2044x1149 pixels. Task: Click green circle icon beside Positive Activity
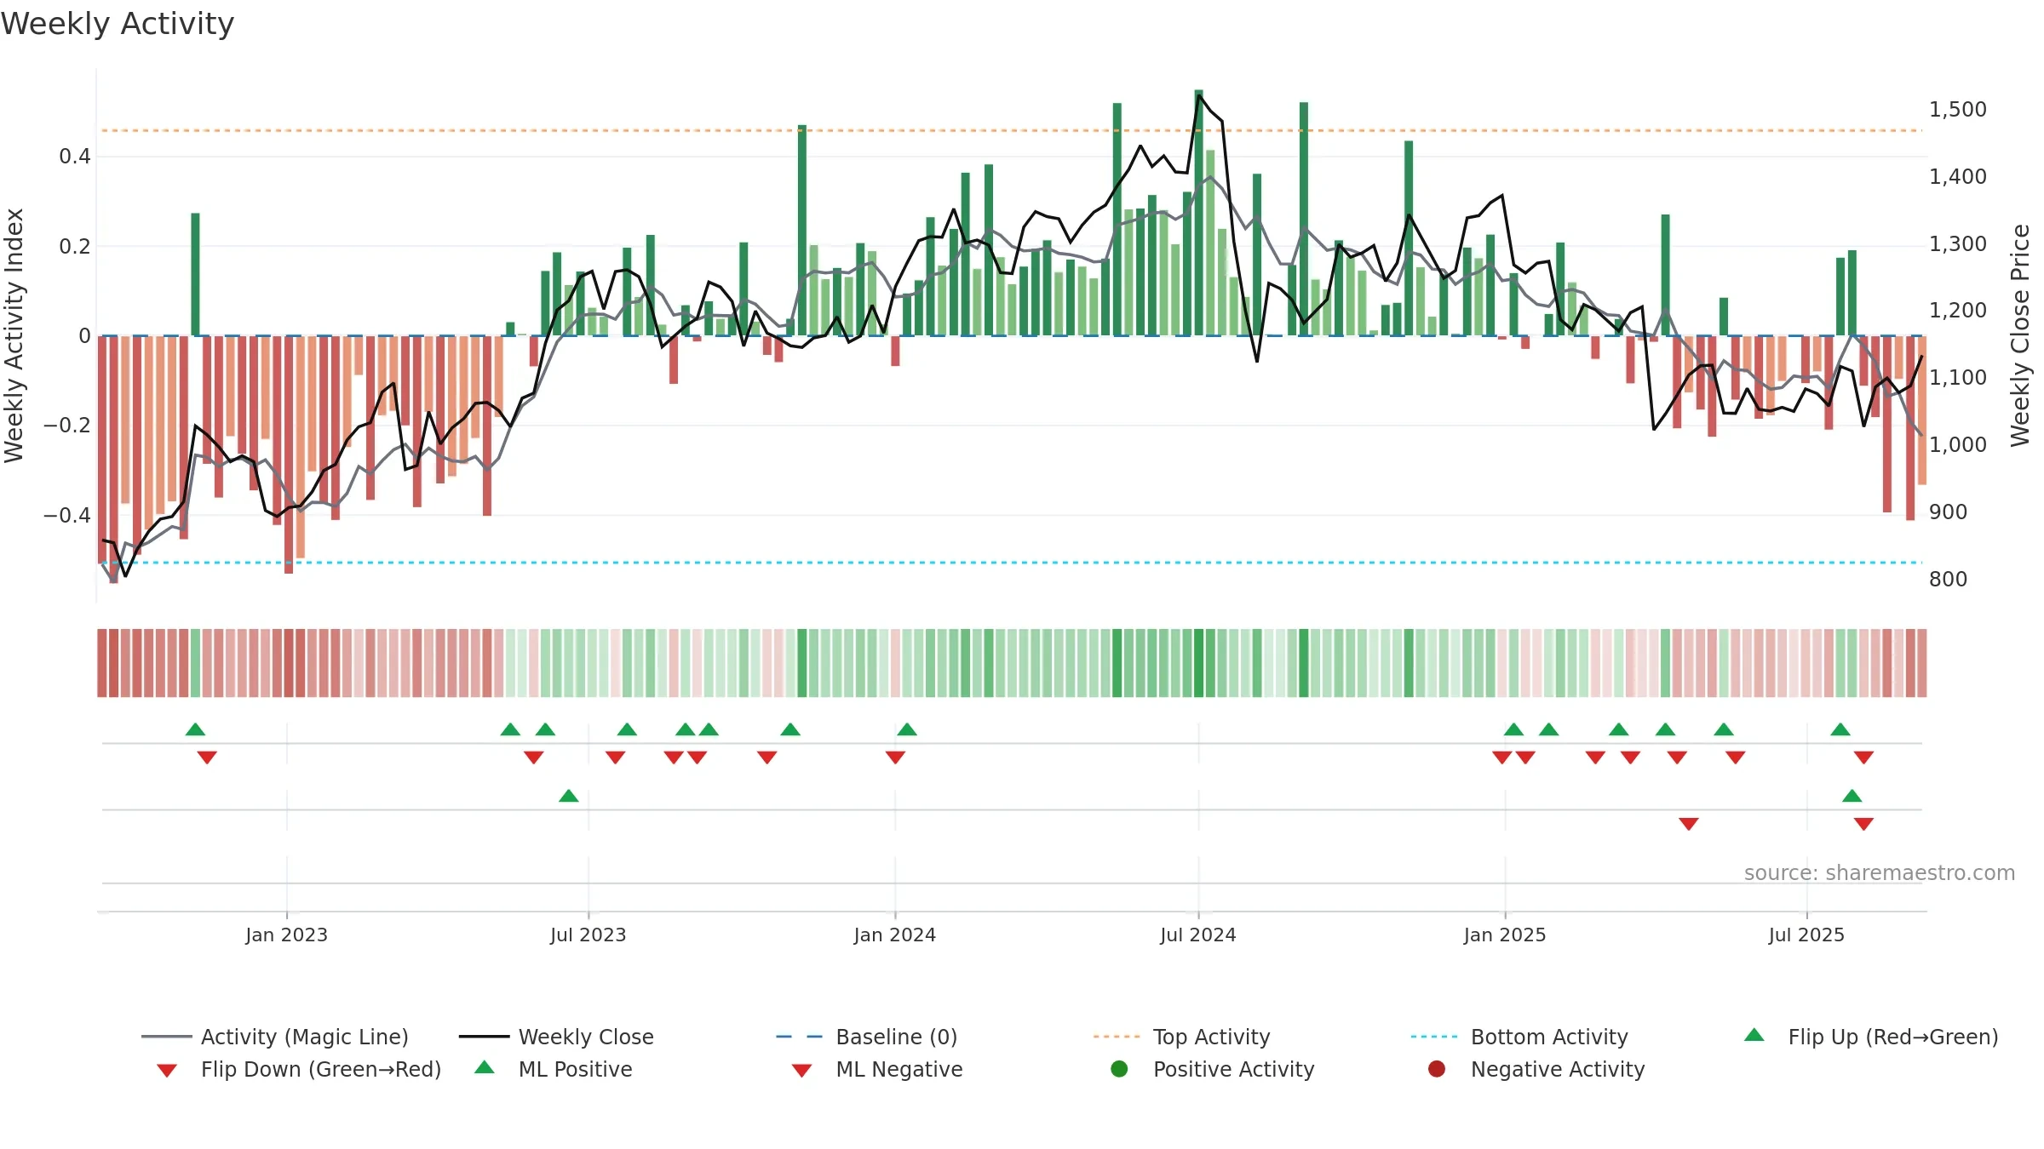(1119, 1068)
